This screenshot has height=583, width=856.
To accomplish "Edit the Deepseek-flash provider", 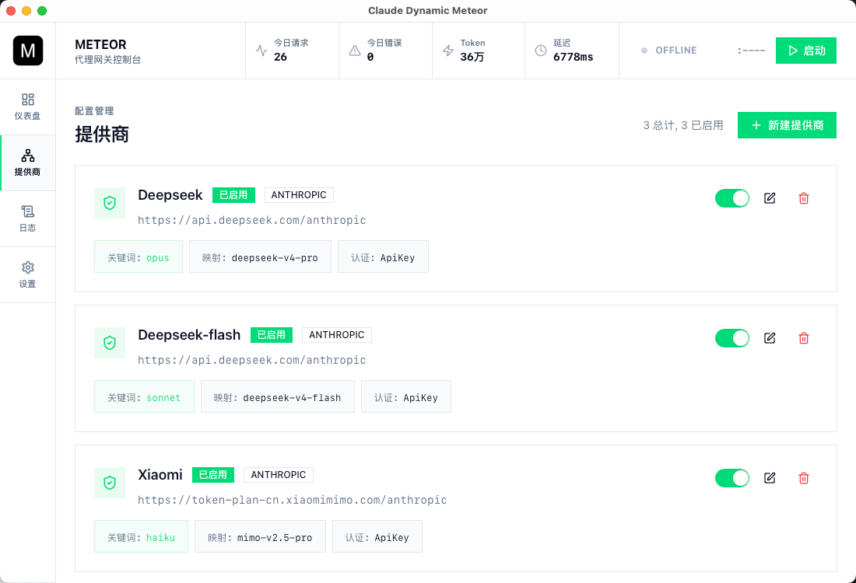I will [x=770, y=338].
